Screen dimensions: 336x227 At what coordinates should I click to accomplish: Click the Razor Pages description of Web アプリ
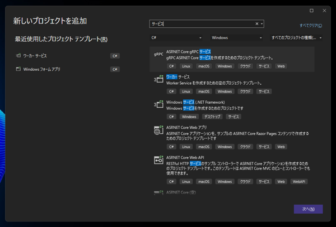pyautogui.click(x=237, y=136)
